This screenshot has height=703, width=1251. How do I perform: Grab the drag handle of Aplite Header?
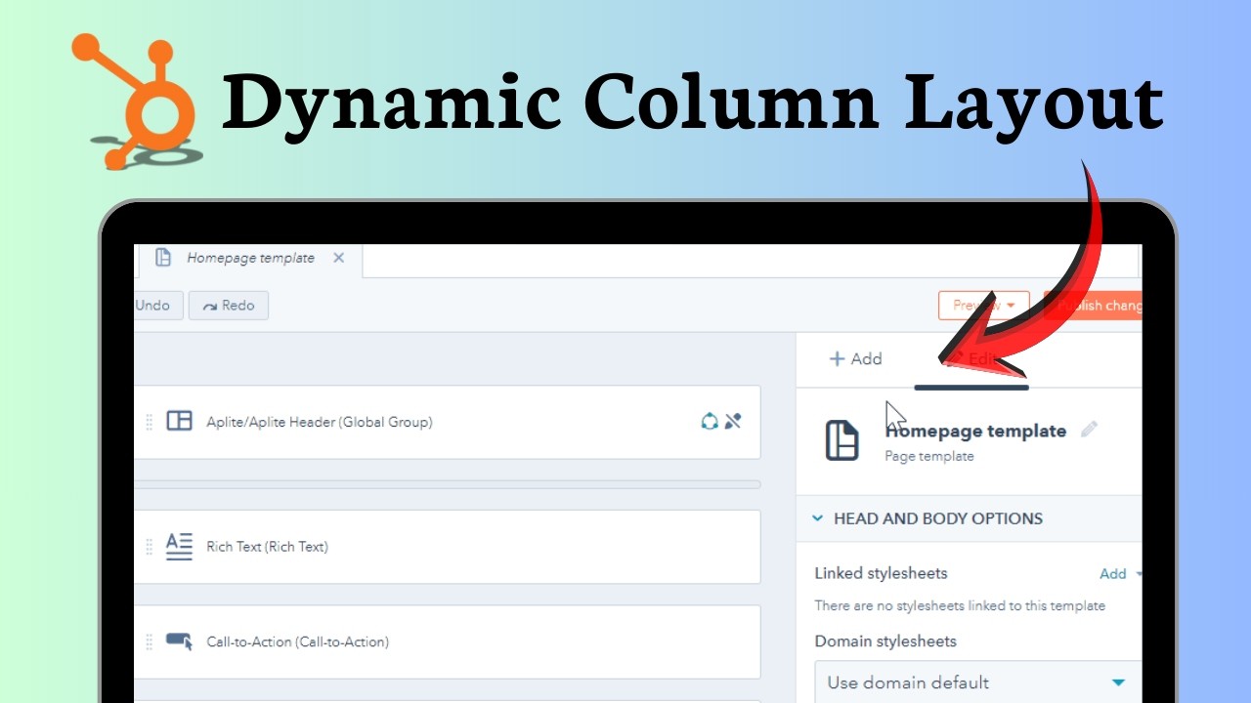(150, 422)
